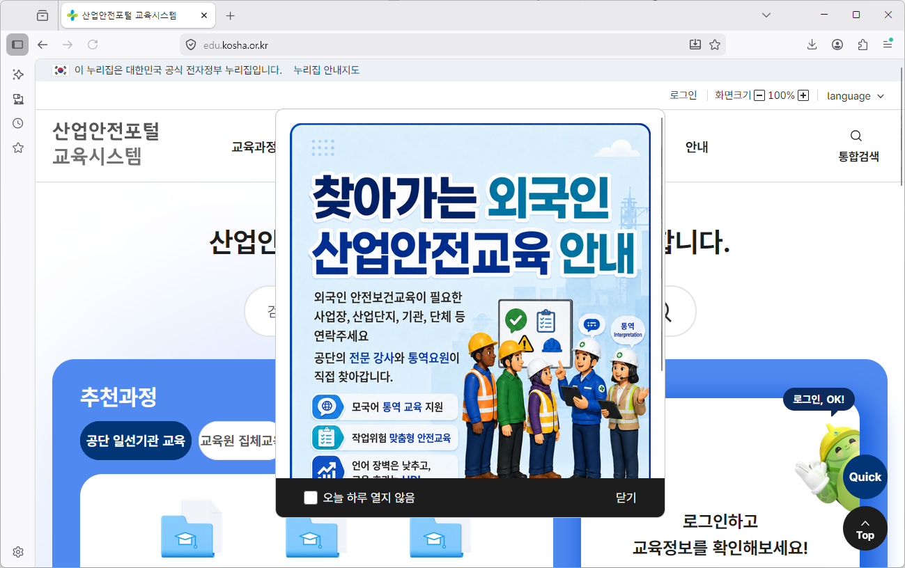Click 로그인하고 교육정보를 확인해보세요! text
Image resolution: width=905 pixels, height=568 pixels.
[x=720, y=535]
